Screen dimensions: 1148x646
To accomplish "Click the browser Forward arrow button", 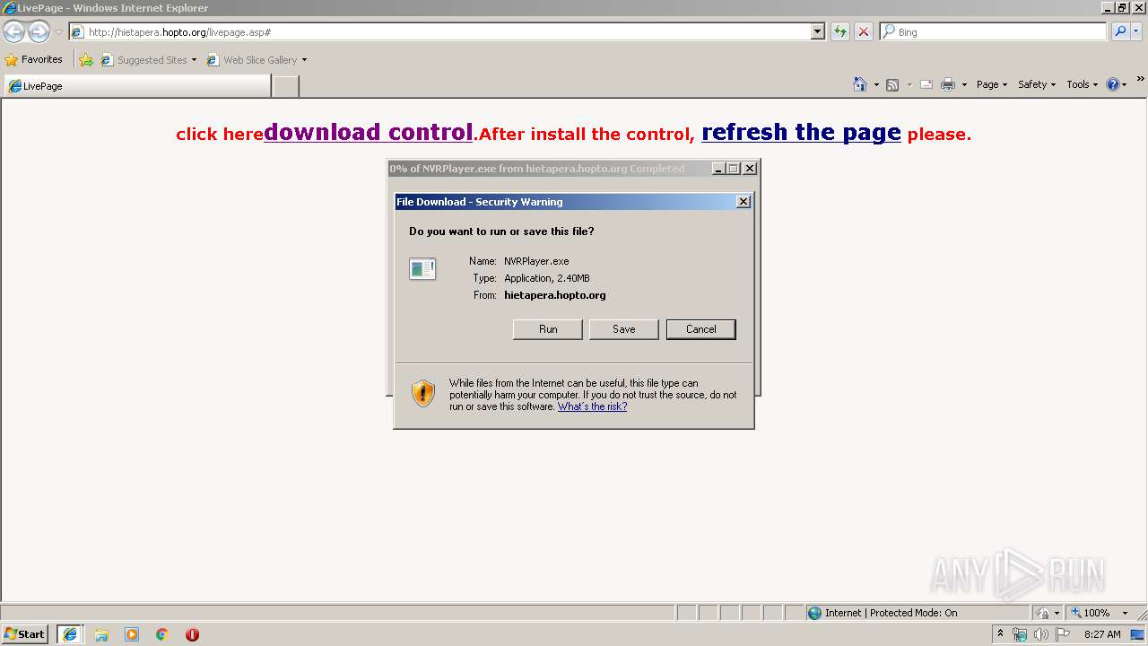I will coord(39,32).
